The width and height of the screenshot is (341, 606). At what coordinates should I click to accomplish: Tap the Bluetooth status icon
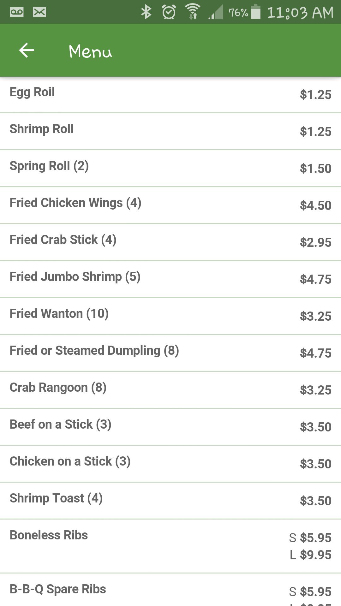[146, 12]
